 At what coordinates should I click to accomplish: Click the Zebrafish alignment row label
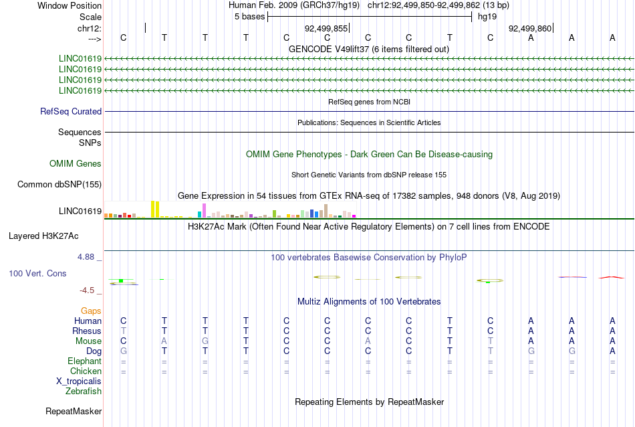click(x=84, y=392)
